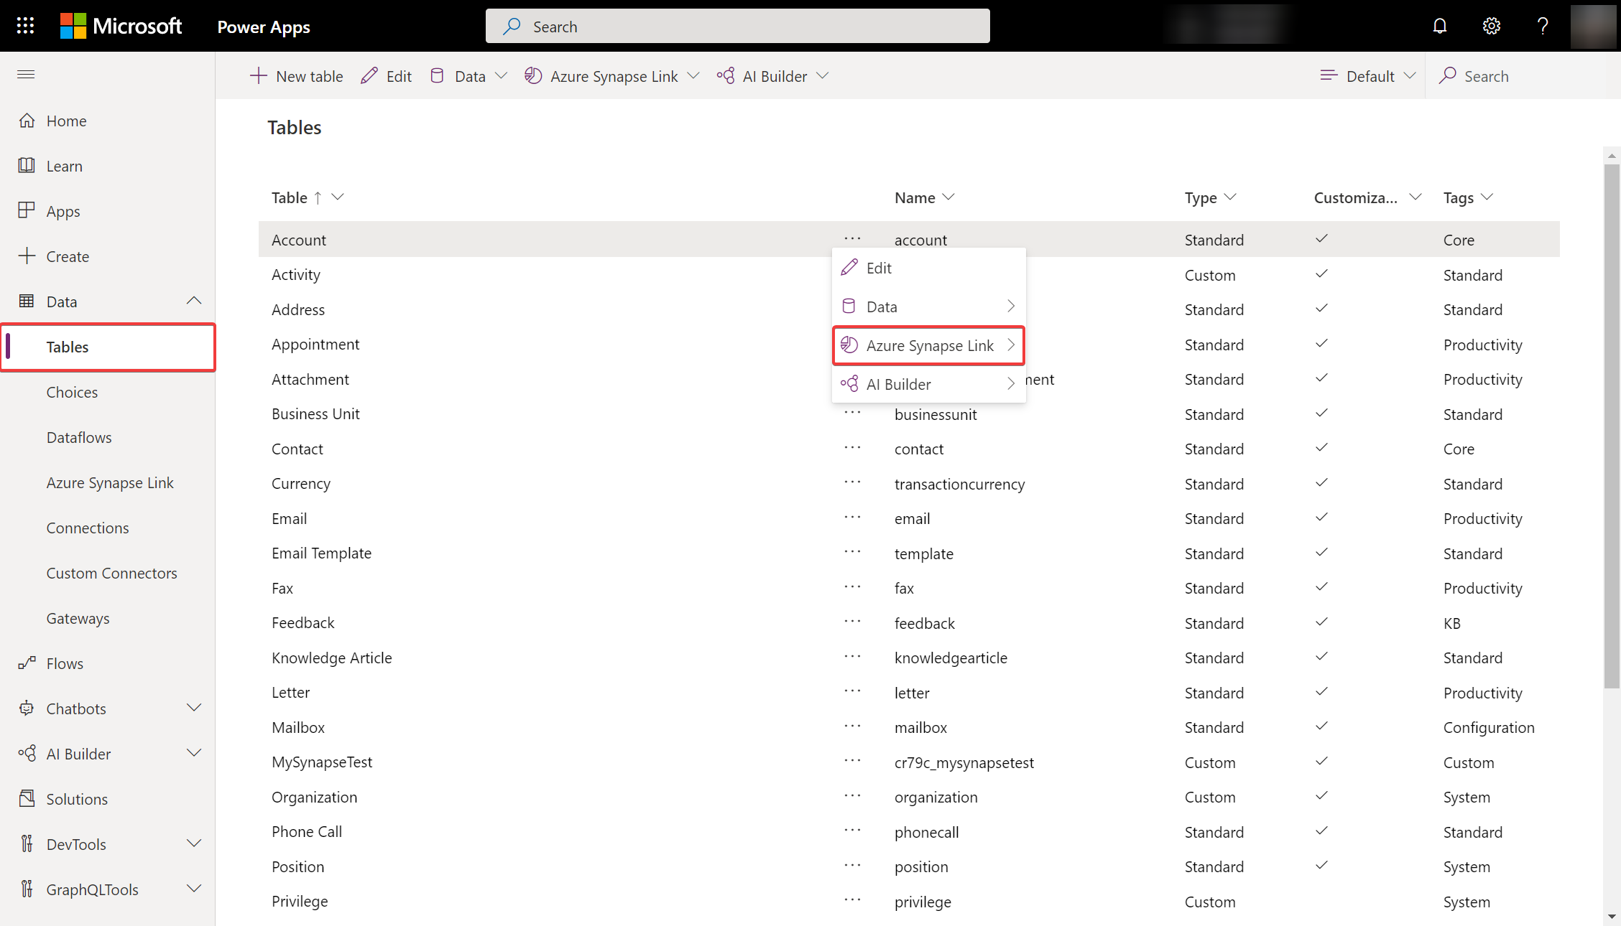Select Edit from the Account context menu
1621x926 pixels.
point(879,268)
